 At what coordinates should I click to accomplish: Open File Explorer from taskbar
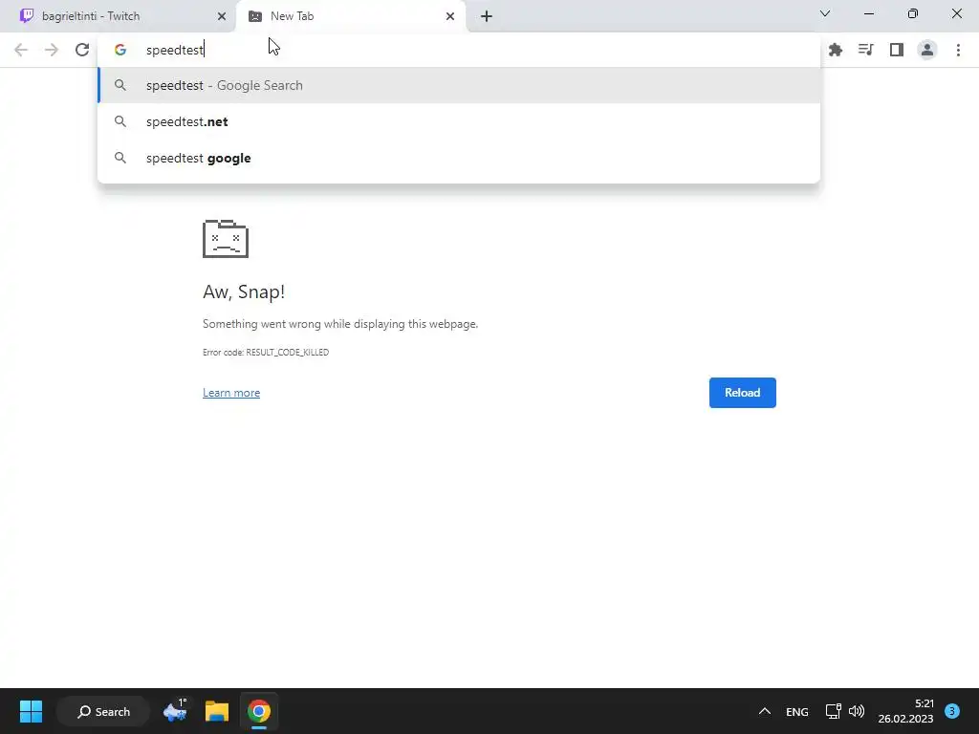217,711
